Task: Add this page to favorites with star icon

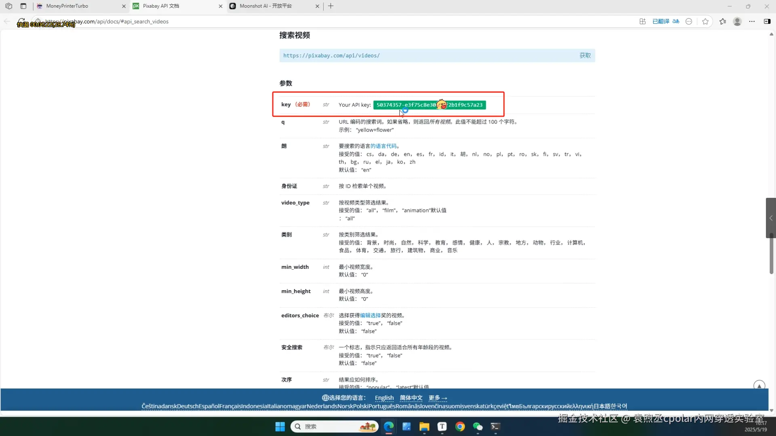Action: 705,21
